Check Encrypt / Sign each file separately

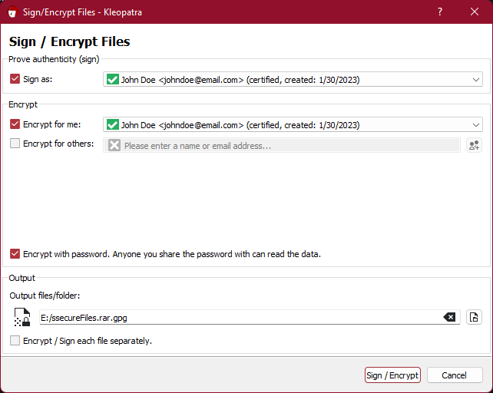coord(15,340)
